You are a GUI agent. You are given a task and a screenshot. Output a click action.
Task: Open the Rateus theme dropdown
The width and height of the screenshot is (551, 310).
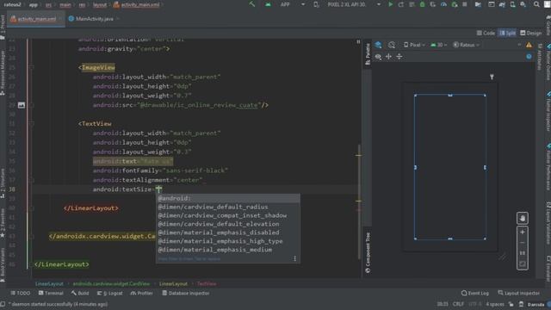coord(466,45)
